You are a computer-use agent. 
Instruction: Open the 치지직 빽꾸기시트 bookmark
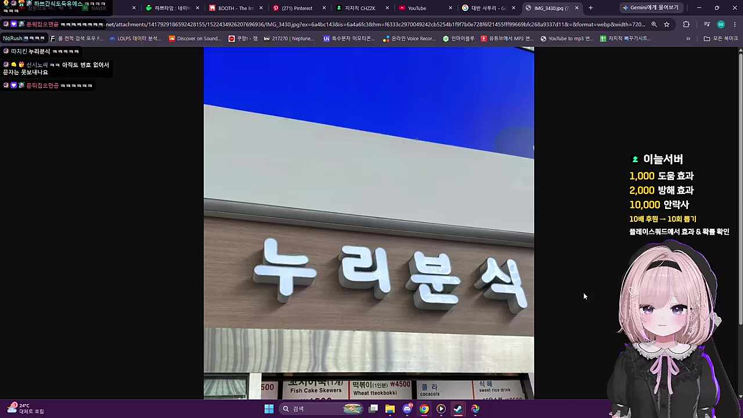click(625, 38)
